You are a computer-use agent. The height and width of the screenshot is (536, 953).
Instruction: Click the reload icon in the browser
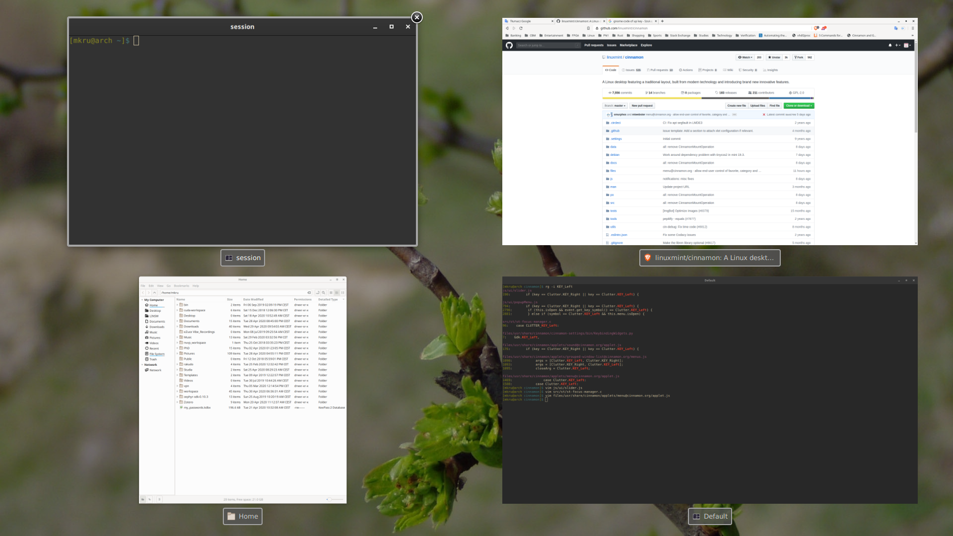tap(521, 28)
